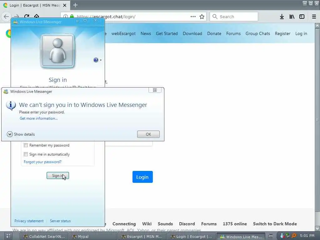Screen dimensions: 320x240
Task: Open Log in from the site navigation
Action: click(x=301, y=33)
